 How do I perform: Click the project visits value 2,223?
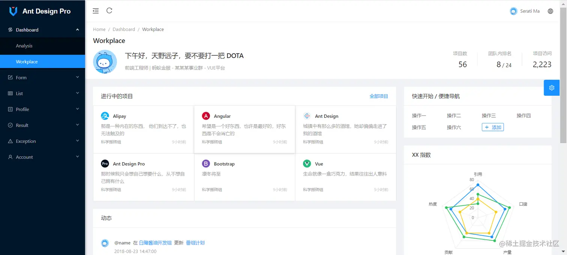(542, 64)
